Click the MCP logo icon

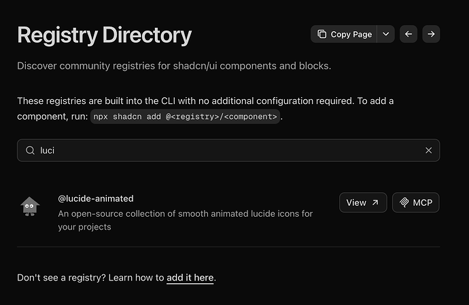pyautogui.click(x=404, y=202)
